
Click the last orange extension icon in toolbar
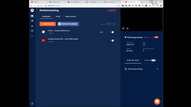tap(161, 6)
